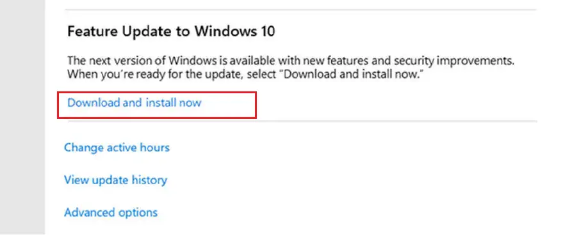Open Change active hours
This screenshot has height=237, width=563.
[x=117, y=148]
